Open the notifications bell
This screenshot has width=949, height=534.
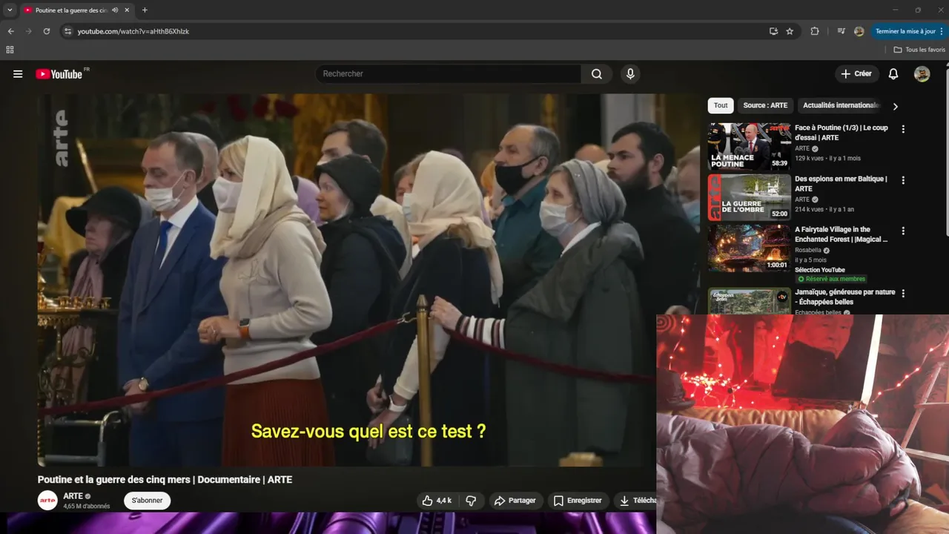[893, 74]
